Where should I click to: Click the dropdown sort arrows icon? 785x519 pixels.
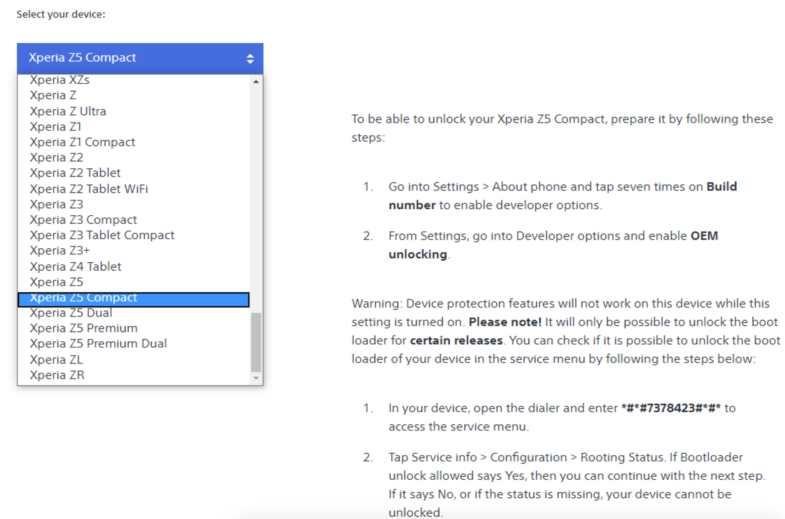click(250, 58)
